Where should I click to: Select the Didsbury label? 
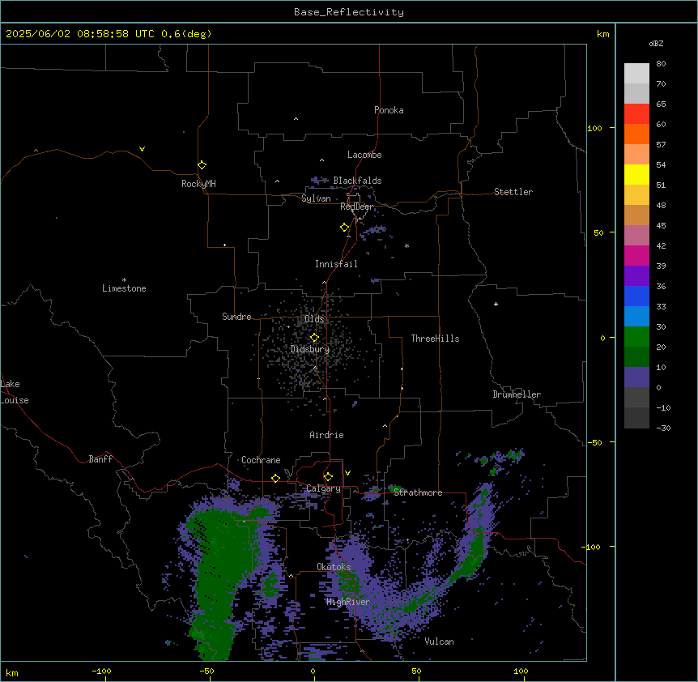pos(310,349)
